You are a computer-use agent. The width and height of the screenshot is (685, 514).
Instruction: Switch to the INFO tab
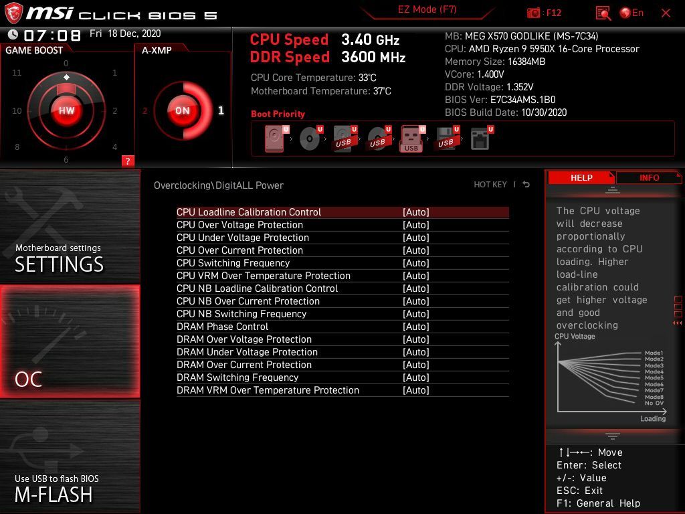pyautogui.click(x=649, y=177)
